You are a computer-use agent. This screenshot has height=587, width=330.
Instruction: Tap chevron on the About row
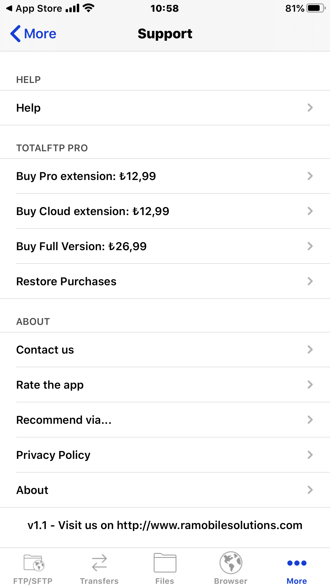point(310,490)
